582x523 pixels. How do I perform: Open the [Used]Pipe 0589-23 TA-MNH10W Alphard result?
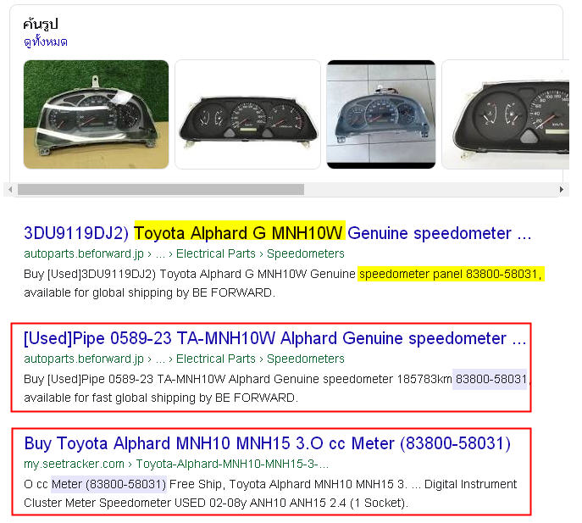tap(275, 338)
